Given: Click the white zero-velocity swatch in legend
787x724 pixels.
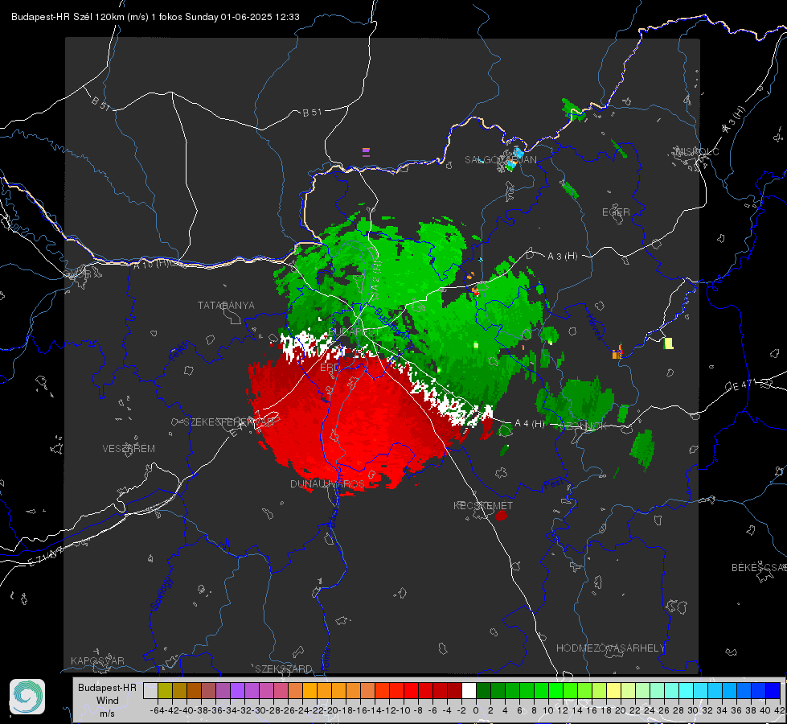Looking at the screenshot, I should pos(469,690).
